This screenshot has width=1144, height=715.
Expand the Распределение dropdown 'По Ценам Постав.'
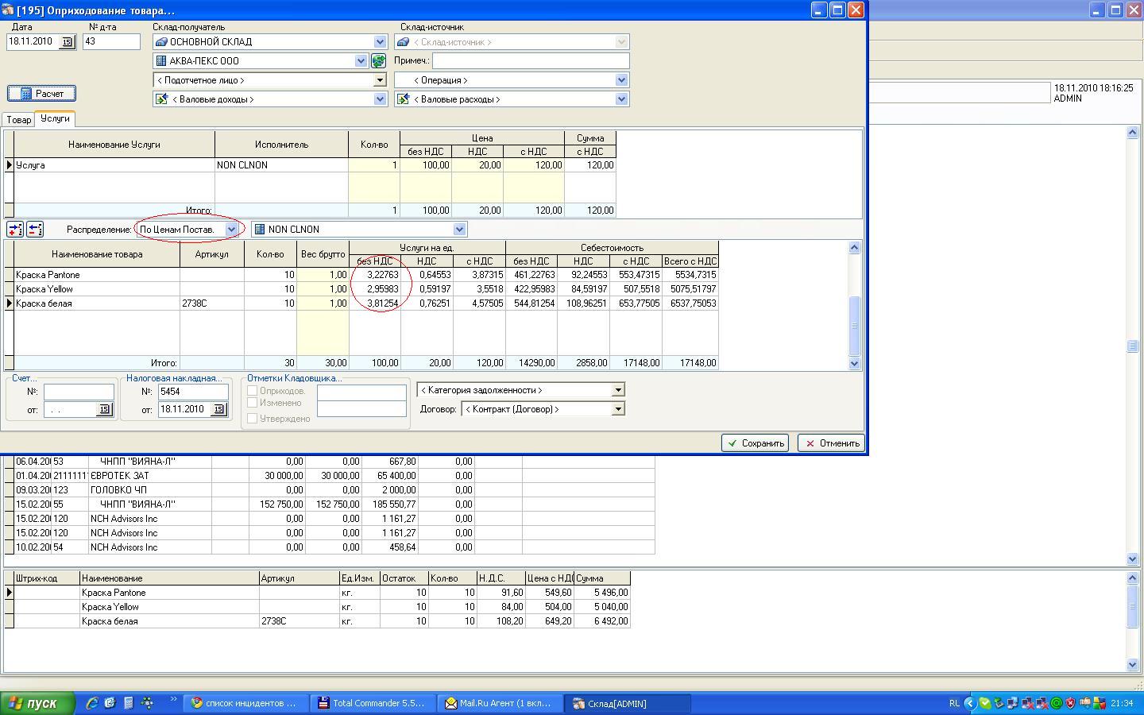click(231, 230)
